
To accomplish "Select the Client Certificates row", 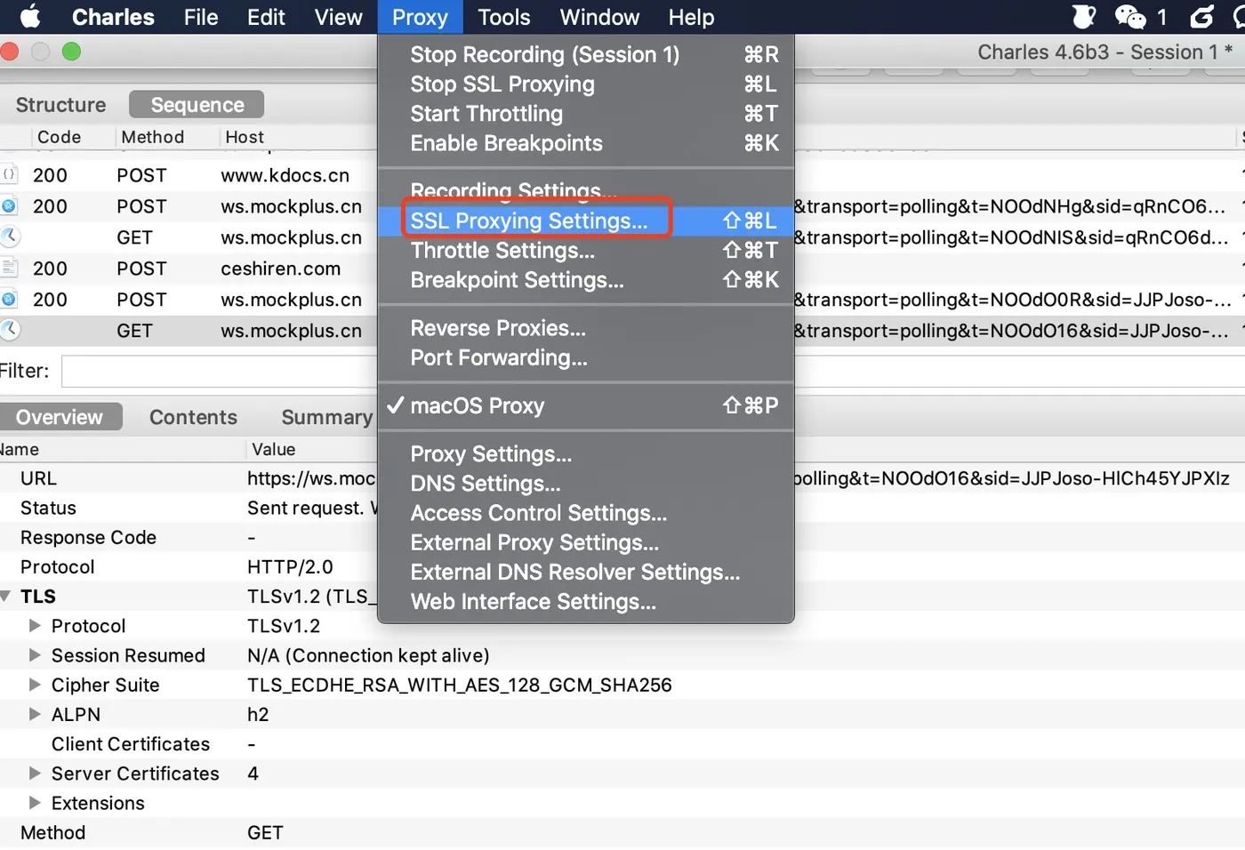I will click(622, 744).
